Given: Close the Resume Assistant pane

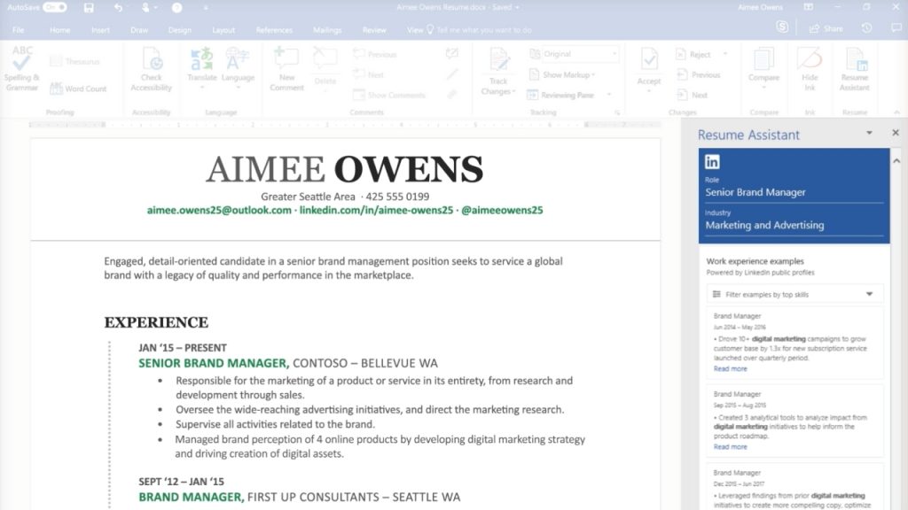Looking at the screenshot, I should pos(896,133).
